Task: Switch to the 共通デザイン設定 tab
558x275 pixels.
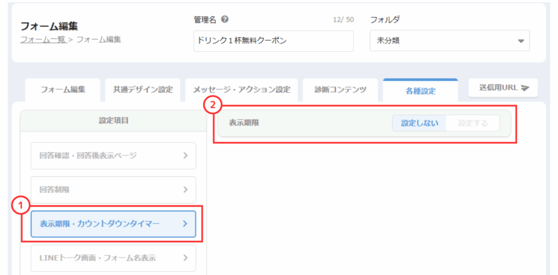Action: click(143, 90)
